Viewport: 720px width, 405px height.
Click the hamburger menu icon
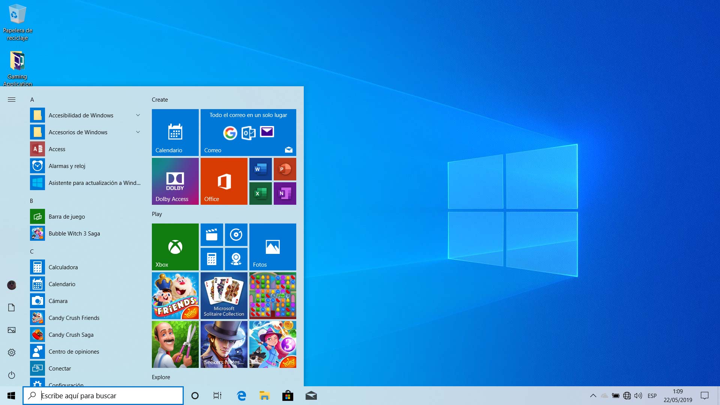point(11,99)
